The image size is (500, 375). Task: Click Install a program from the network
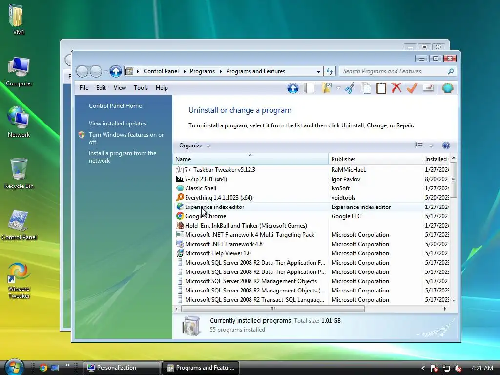coord(123,157)
